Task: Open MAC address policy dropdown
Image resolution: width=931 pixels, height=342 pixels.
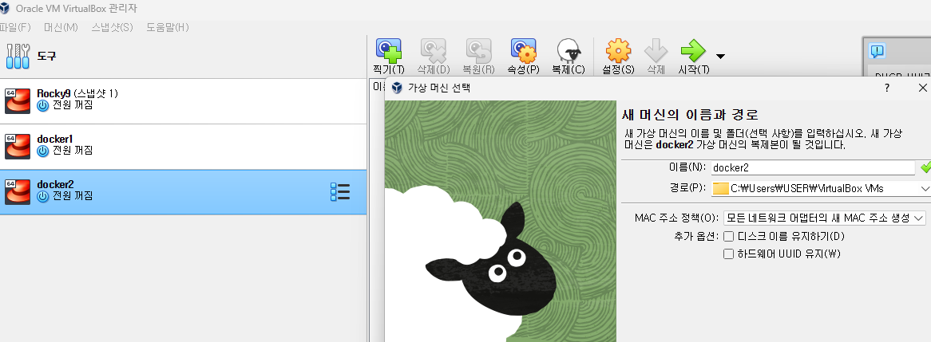Action: tap(824, 218)
